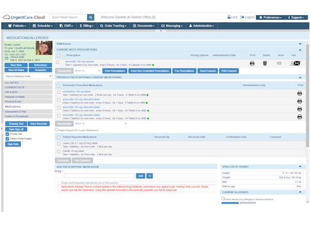Toggle the Private Visit checkbox
This screenshot has height=232, width=310.
tap(7, 134)
